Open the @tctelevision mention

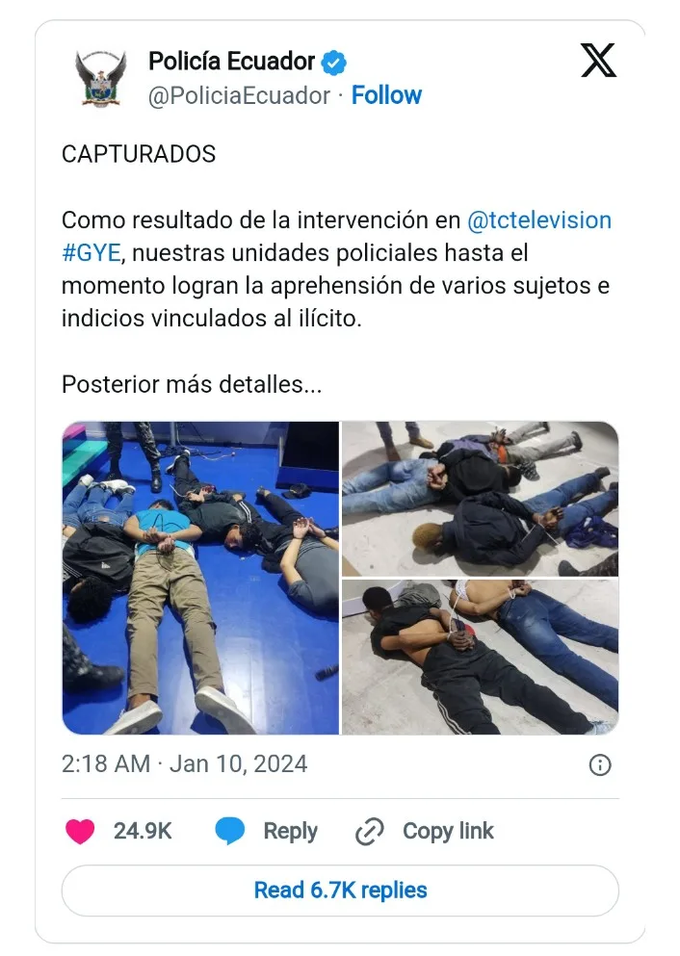[x=539, y=220]
